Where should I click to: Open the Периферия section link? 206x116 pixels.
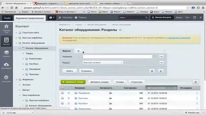pos(84,93)
